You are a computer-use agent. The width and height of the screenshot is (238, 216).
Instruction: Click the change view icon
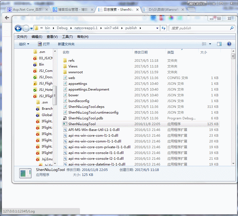204,44
